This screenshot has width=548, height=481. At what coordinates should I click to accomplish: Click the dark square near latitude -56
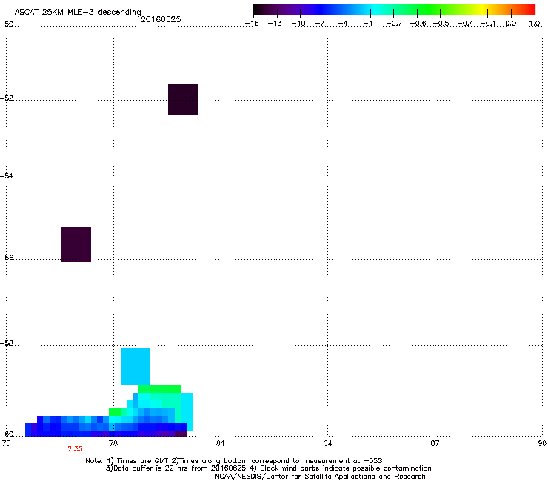76,244
